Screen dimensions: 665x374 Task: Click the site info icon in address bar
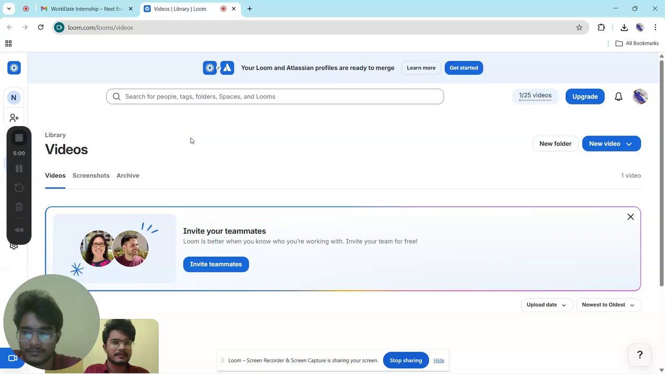tap(59, 28)
